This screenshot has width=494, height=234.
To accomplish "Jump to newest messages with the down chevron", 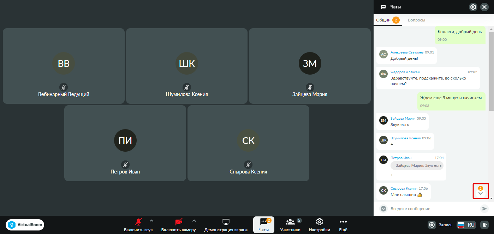I will [481, 193].
